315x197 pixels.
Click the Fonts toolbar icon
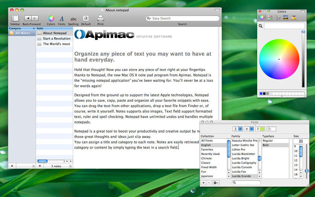point(62,18)
